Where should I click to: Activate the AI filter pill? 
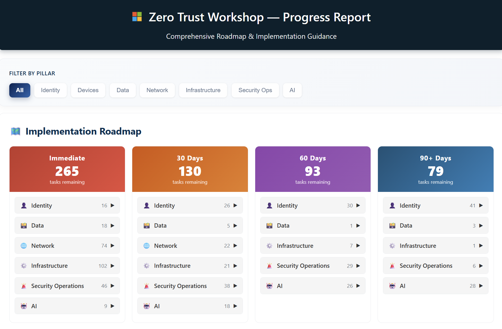point(292,90)
